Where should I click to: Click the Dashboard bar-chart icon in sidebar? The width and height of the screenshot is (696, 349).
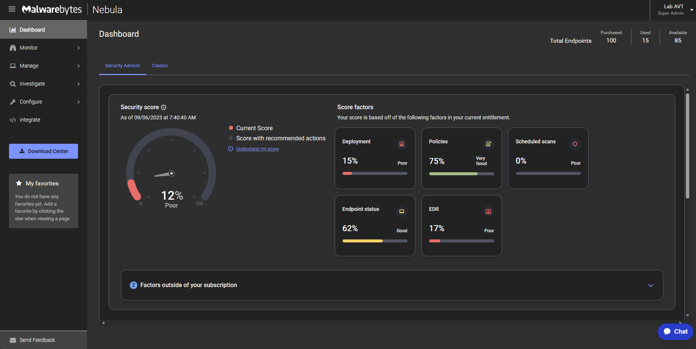(13, 29)
